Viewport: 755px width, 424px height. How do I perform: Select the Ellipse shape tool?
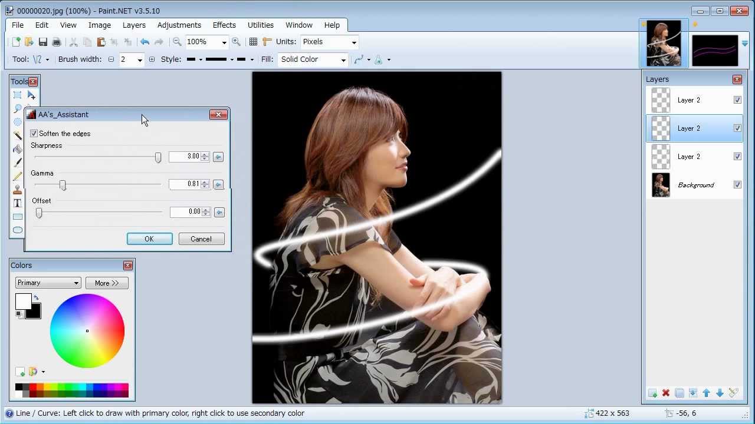(17, 230)
